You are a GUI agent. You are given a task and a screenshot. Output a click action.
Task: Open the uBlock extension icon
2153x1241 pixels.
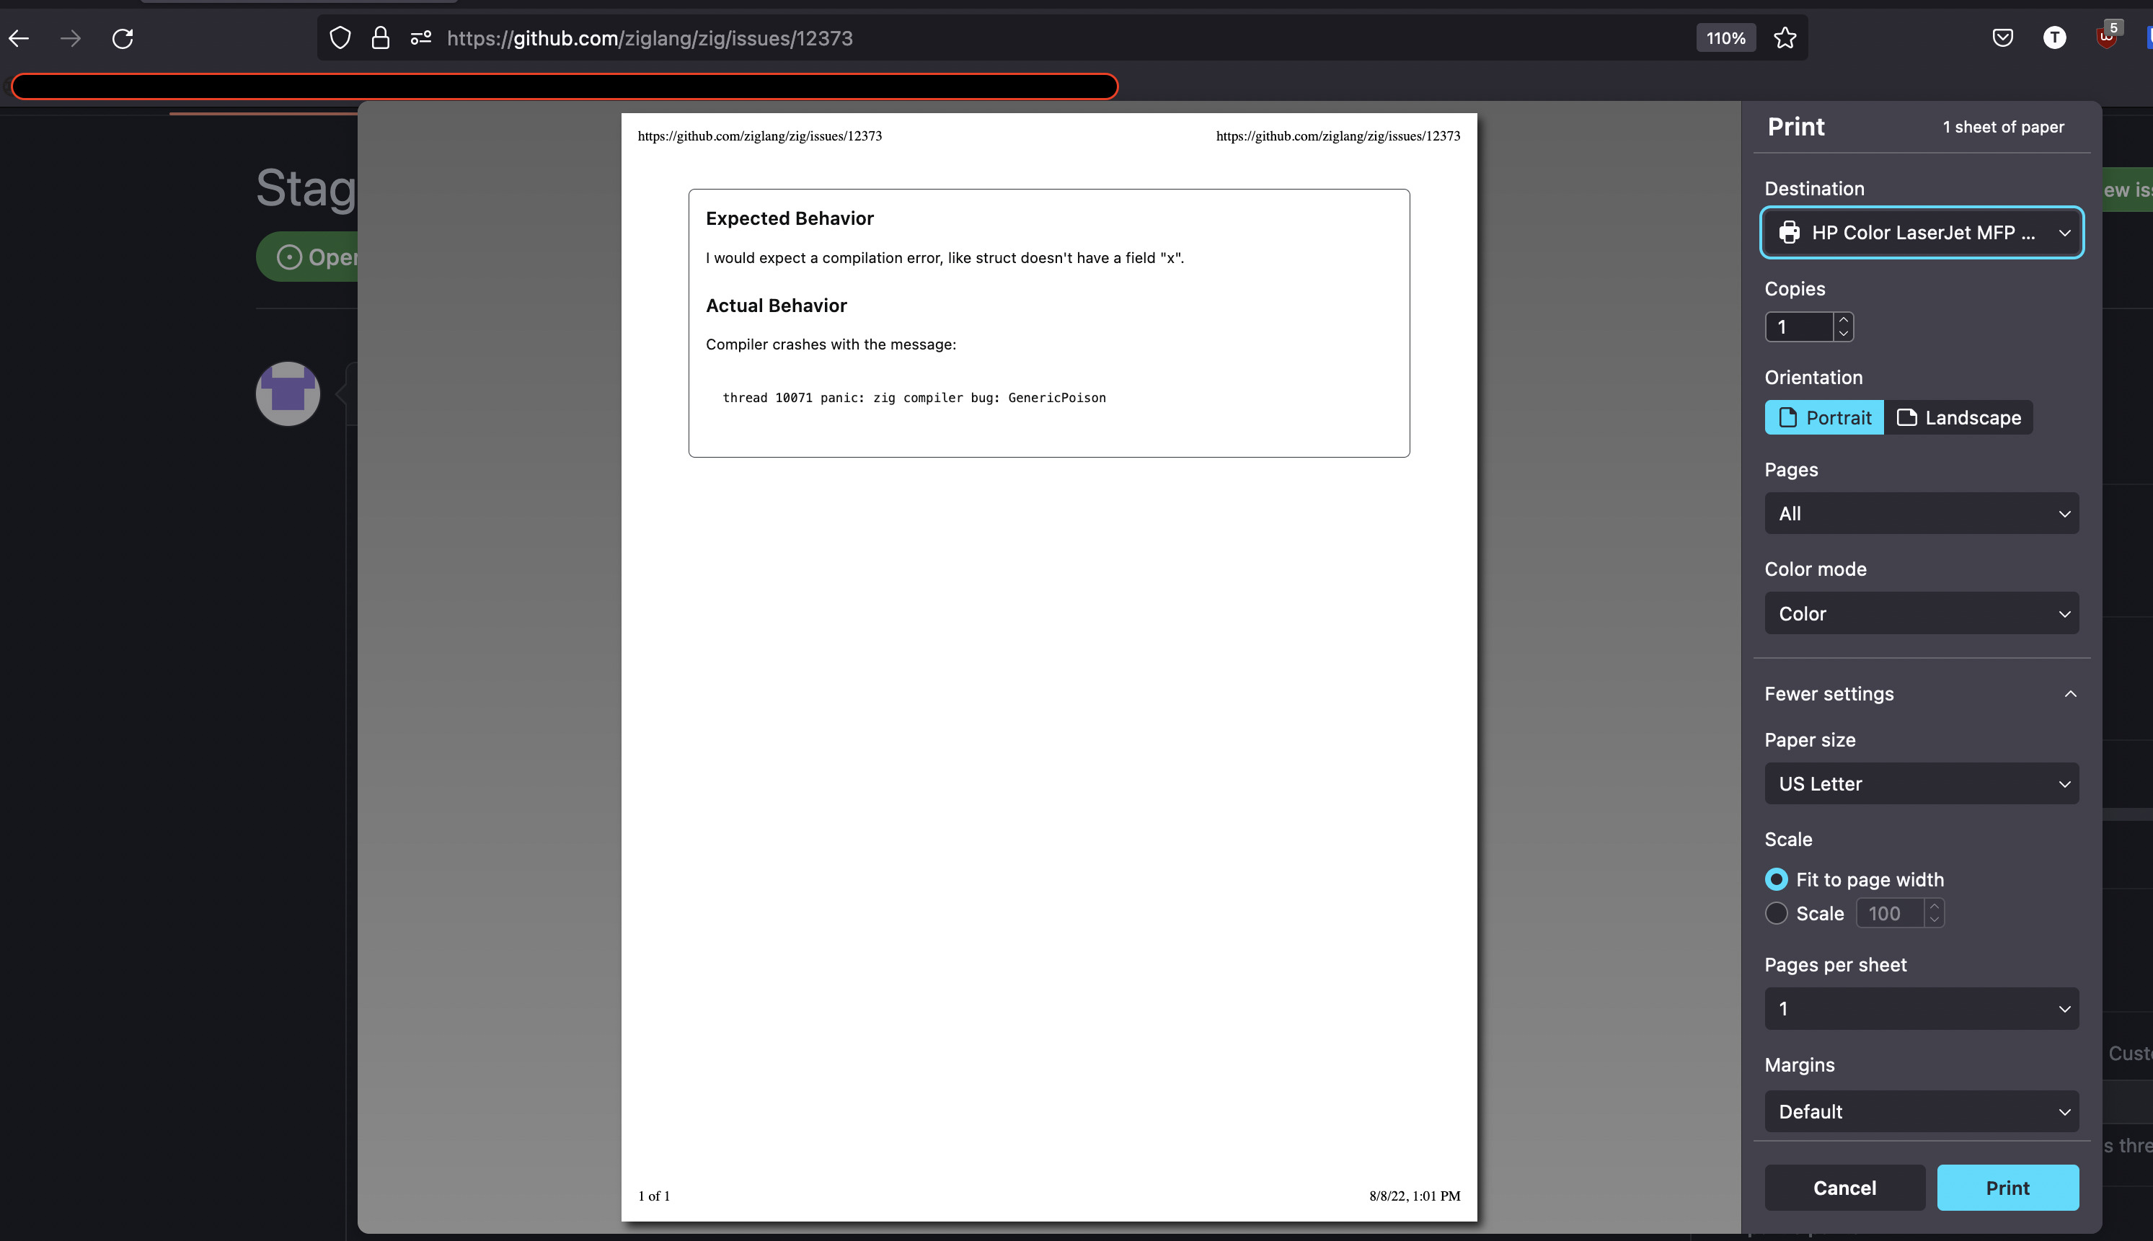pos(2107,38)
